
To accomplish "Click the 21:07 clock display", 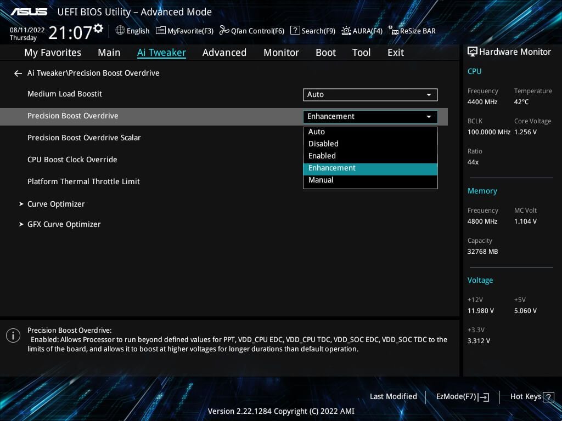I will tap(70, 32).
